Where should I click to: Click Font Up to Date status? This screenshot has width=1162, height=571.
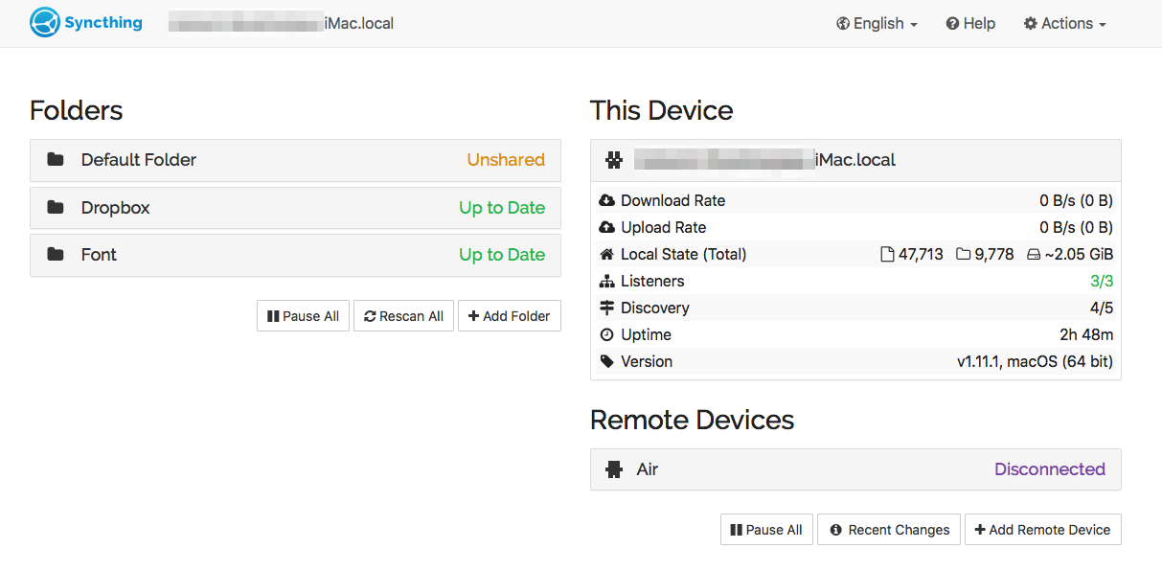tap(502, 255)
